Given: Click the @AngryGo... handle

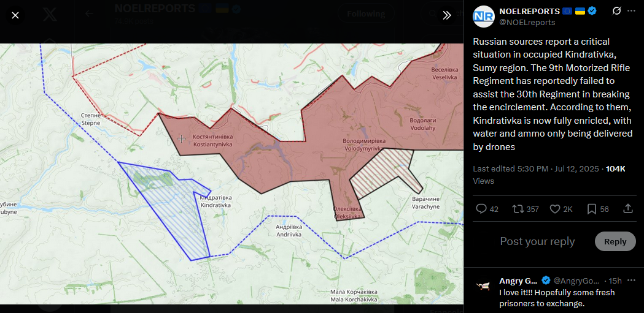Looking at the screenshot, I should (x=576, y=281).
